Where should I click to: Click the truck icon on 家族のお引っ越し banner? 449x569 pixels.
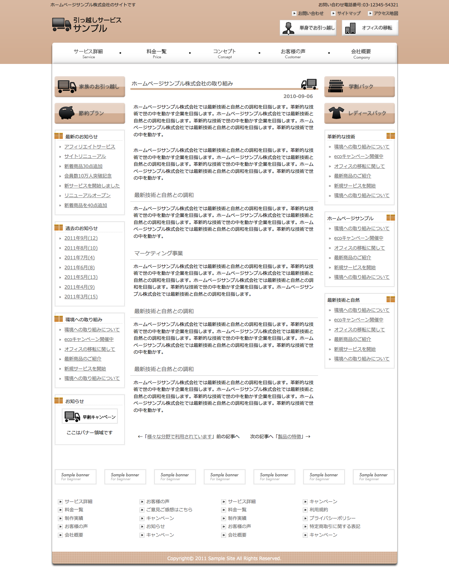pyautogui.click(x=67, y=86)
